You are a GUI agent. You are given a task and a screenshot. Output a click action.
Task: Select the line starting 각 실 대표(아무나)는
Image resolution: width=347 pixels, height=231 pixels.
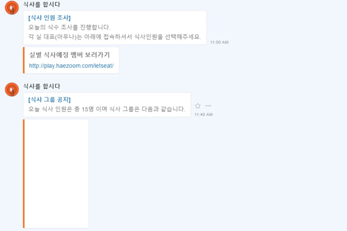point(115,37)
